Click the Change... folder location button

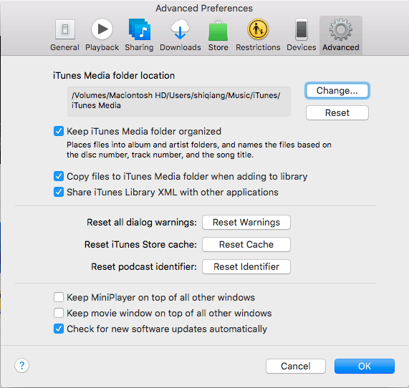coord(337,91)
